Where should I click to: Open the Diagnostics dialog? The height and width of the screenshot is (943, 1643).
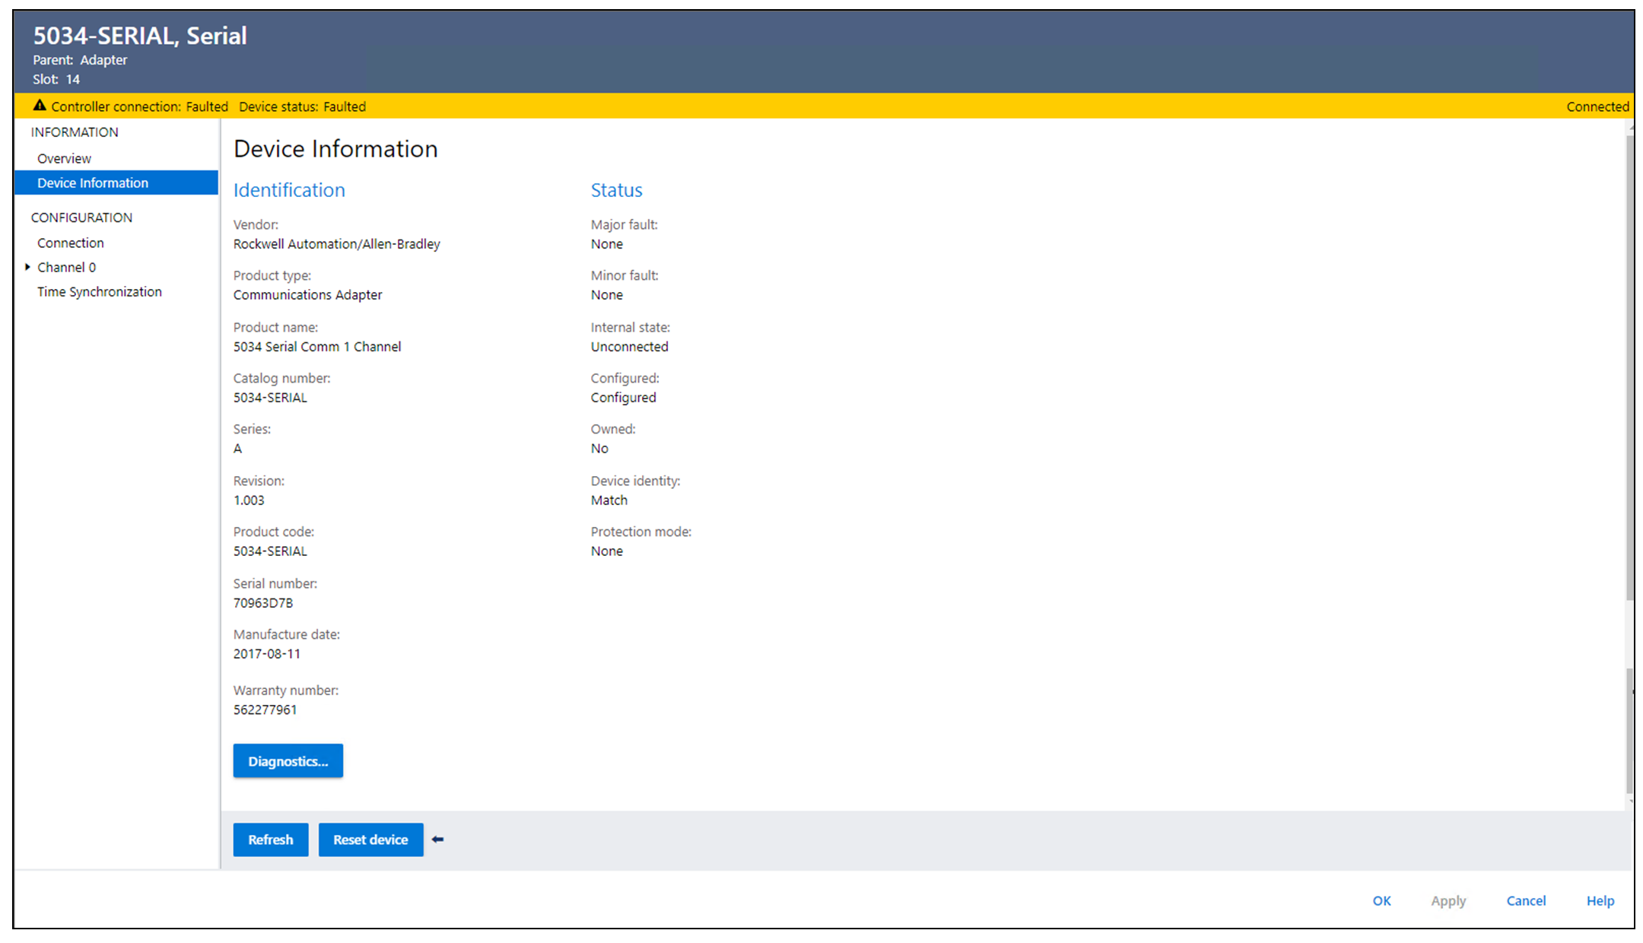[x=288, y=760]
